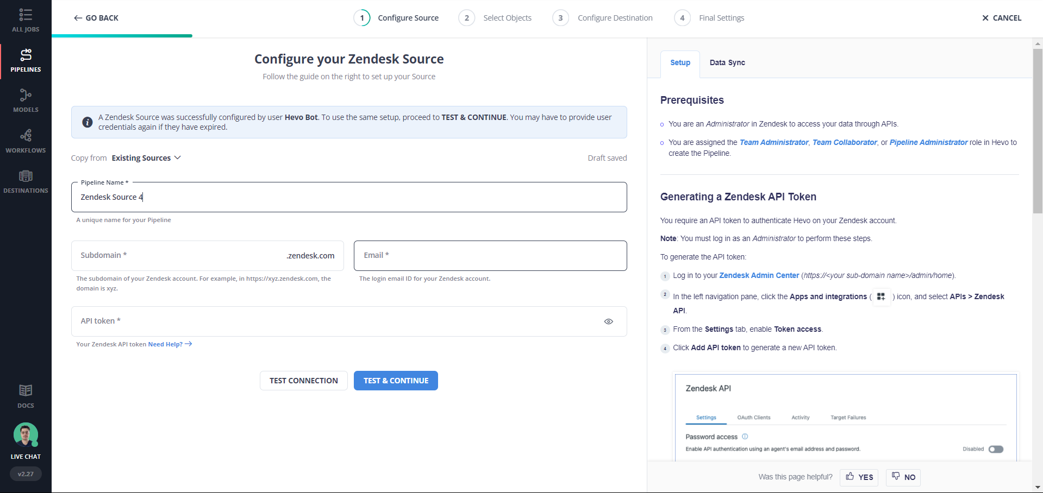
Task: Open the Need Help link
Action: coord(170,344)
